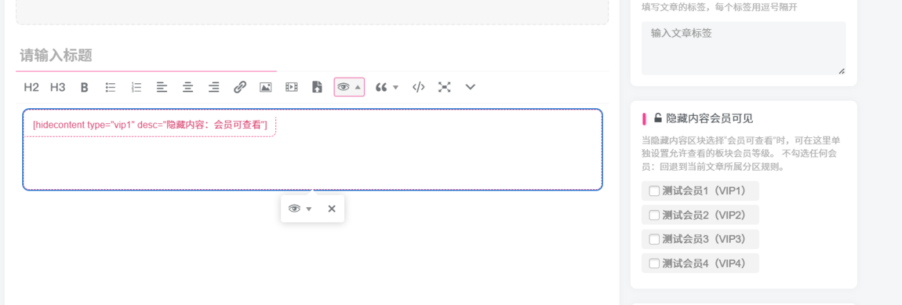Align text to the left
Viewport: 902px width, 305px height.
pos(162,87)
